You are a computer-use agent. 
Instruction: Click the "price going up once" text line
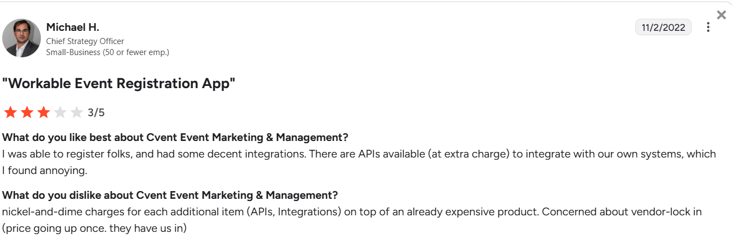[94, 227]
